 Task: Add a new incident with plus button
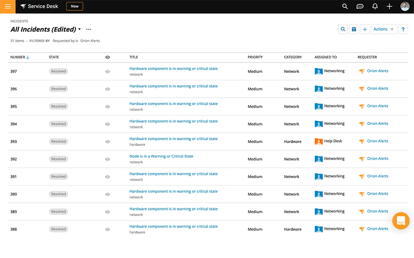(365, 29)
